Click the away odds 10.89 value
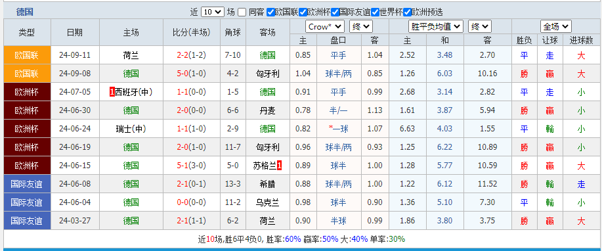This screenshot has width=602, height=251. 488,147
